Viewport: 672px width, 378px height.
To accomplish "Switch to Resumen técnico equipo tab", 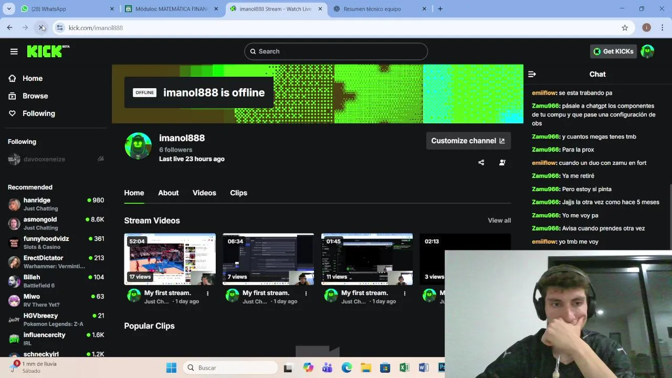I will pyautogui.click(x=380, y=9).
